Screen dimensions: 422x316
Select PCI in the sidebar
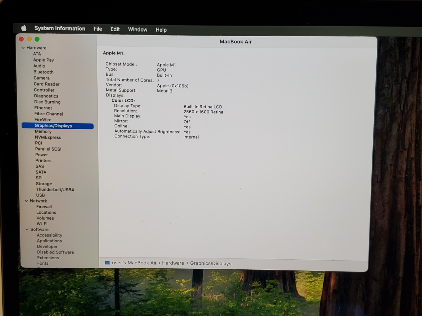(x=39, y=143)
